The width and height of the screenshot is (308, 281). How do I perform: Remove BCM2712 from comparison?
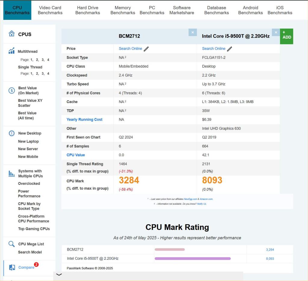click(x=192, y=32)
